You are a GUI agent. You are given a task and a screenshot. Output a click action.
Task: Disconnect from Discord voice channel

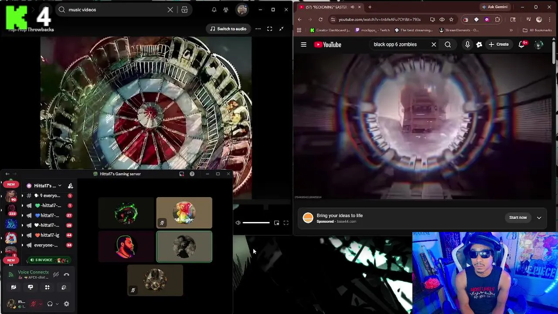click(67, 274)
